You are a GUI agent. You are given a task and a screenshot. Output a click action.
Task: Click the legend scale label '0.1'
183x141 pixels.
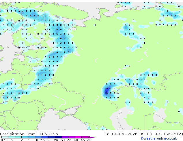pos(3,140)
